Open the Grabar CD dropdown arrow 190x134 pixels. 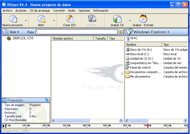pos(130,21)
